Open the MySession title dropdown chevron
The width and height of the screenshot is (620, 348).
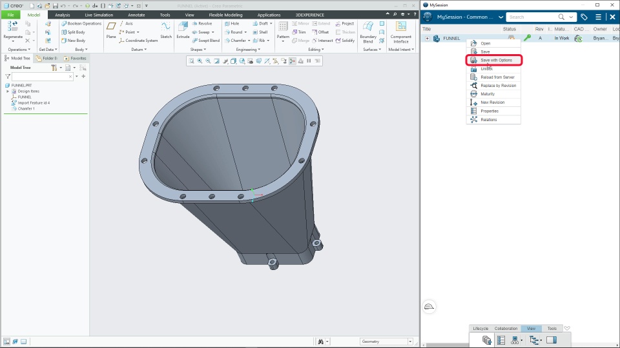501,17
